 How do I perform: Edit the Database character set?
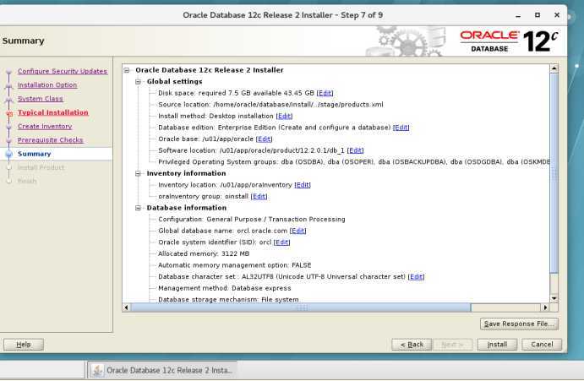(x=416, y=277)
